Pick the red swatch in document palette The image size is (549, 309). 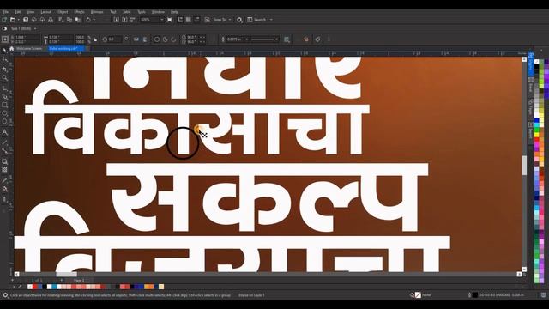(35, 287)
